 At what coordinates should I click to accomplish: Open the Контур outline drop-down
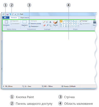pyautogui.click(x=84, y=21)
